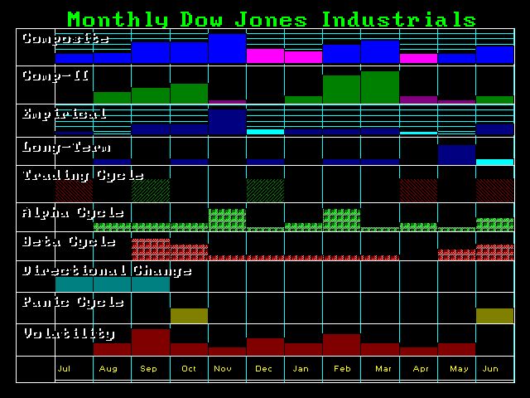The height and width of the screenshot is (398, 530).
Task: Select the magenta Composite bar in Dec
Action: pos(265,56)
